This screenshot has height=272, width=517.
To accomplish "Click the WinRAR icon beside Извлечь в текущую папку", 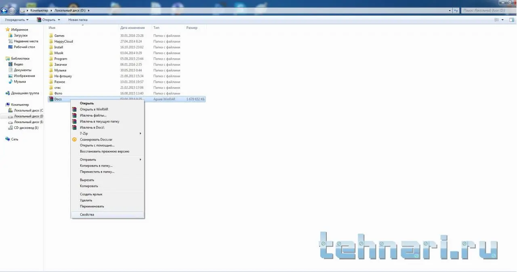I will (74, 121).
